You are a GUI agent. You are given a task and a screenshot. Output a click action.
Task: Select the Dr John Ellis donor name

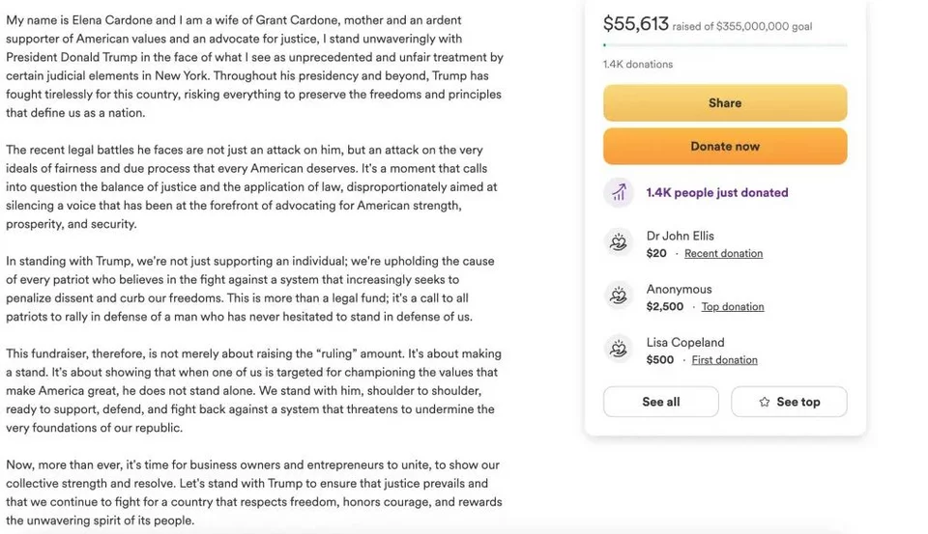(x=681, y=236)
